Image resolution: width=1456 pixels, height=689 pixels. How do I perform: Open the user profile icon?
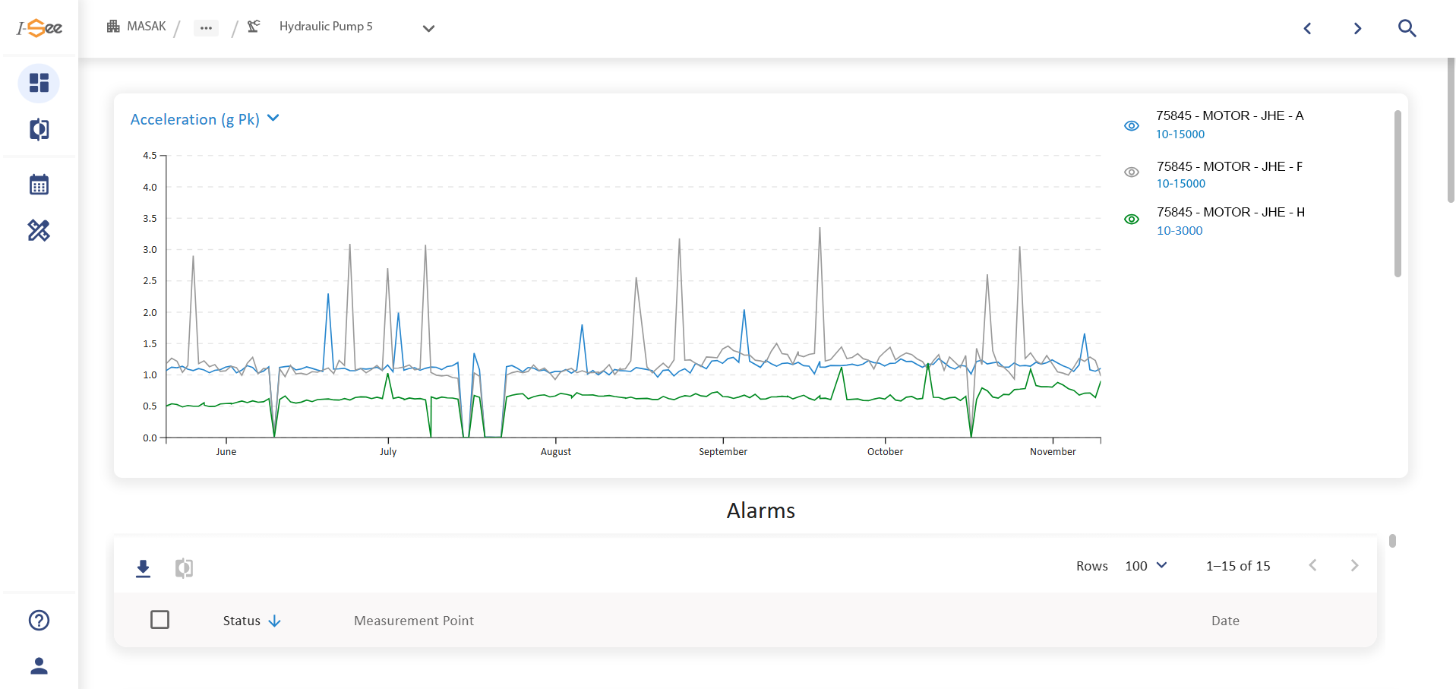[39, 666]
